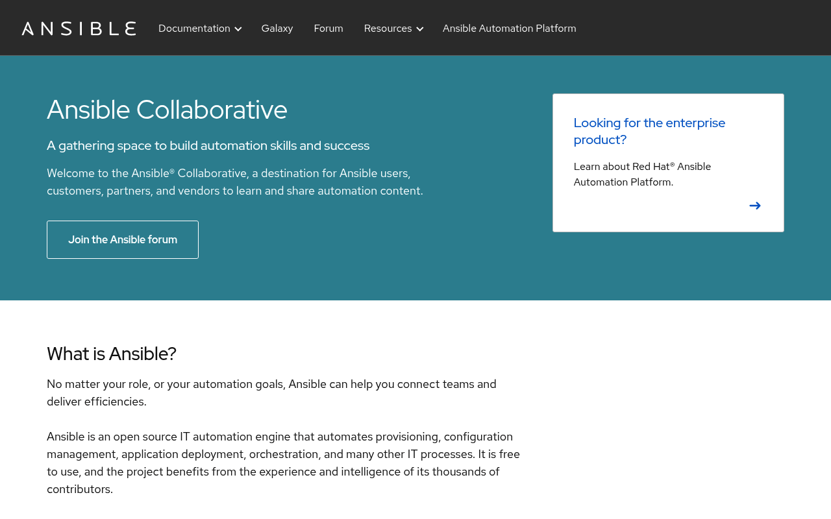831x519 pixels.
Task: Open "Looking for the enterprise product?" link
Action: (649, 131)
